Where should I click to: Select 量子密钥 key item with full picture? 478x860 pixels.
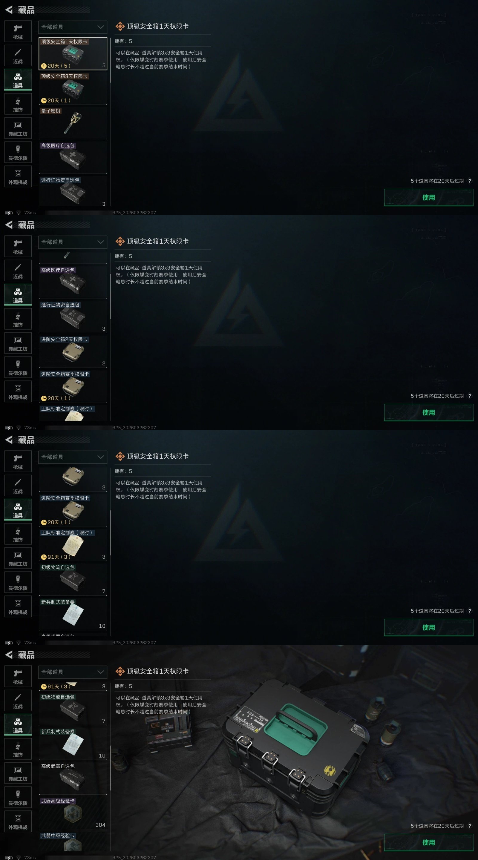tap(73, 123)
